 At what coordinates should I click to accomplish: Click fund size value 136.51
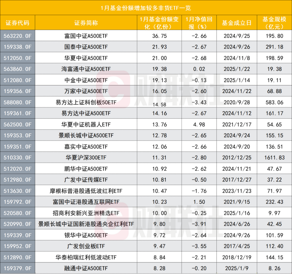click(274, 147)
